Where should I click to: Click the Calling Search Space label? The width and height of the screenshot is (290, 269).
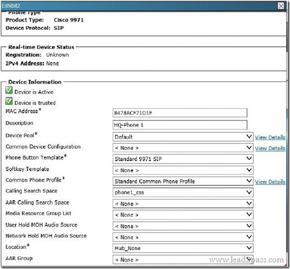[31, 191]
